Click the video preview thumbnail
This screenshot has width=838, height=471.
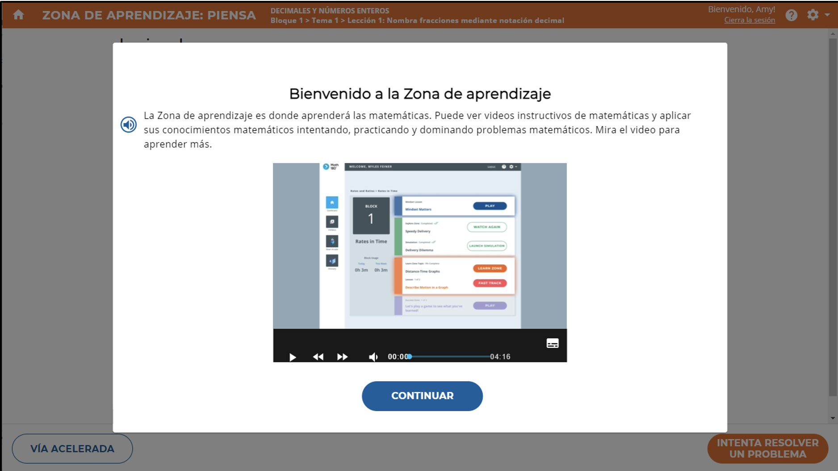(420, 246)
